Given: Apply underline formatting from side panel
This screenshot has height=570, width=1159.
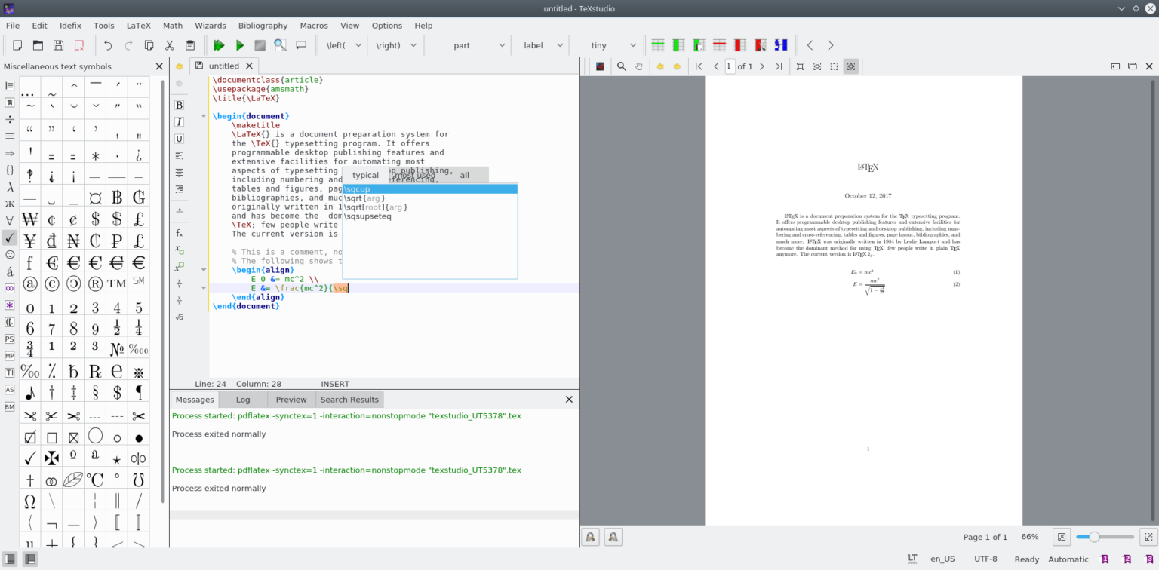Looking at the screenshot, I should (x=179, y=139).
